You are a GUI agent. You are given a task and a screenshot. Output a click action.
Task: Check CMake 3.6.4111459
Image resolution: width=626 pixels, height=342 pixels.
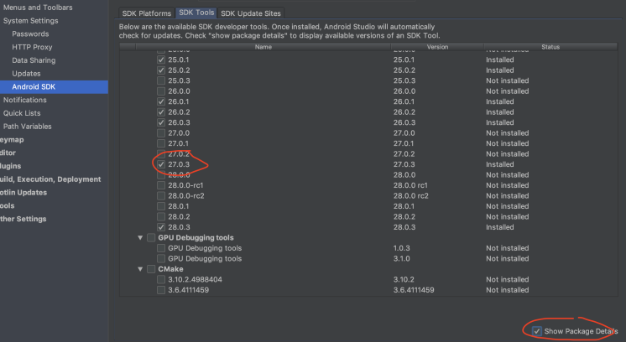[x=161, y=290]
